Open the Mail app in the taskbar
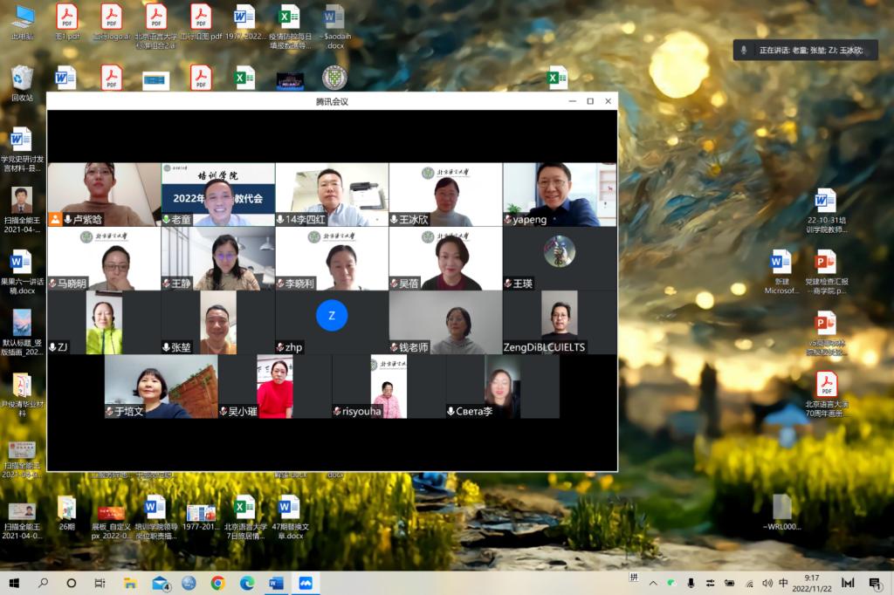894x595 pixels. point(160,583)
